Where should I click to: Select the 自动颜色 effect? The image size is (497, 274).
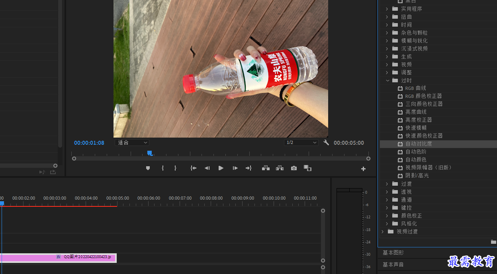(x=416, y=160)
